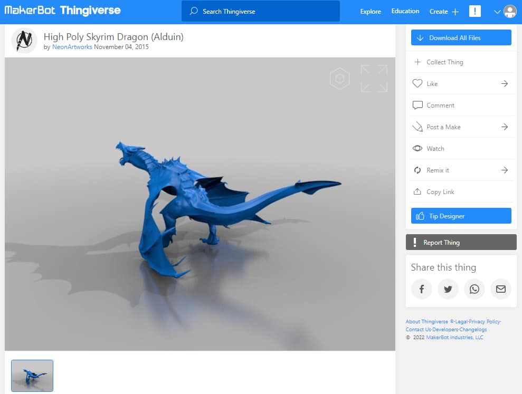The width and height of the screenshot is (522, 394).
Task: Open the Changelogs footer link
Action: coord(473,330)
